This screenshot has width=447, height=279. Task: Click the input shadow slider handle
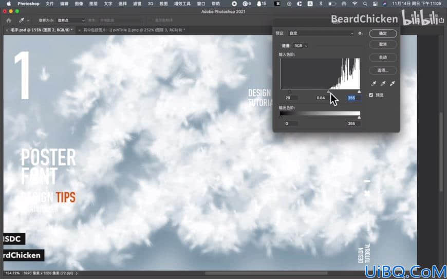(290, 92)
